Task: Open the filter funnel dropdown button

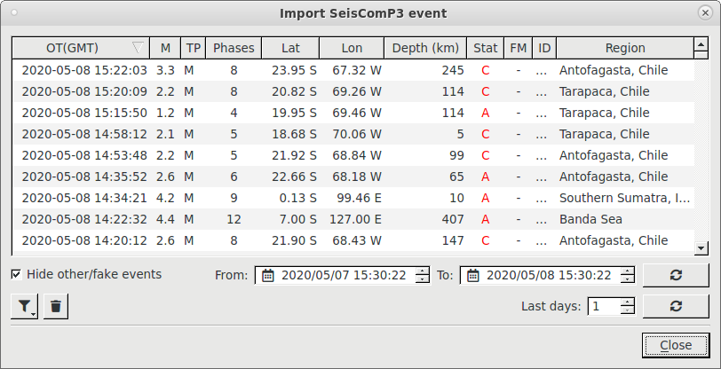Action: pos(24,306)
